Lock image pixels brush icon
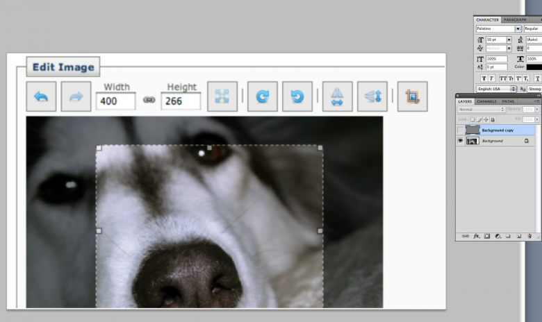This screenshot has height=322, width=542. (479, 120)
